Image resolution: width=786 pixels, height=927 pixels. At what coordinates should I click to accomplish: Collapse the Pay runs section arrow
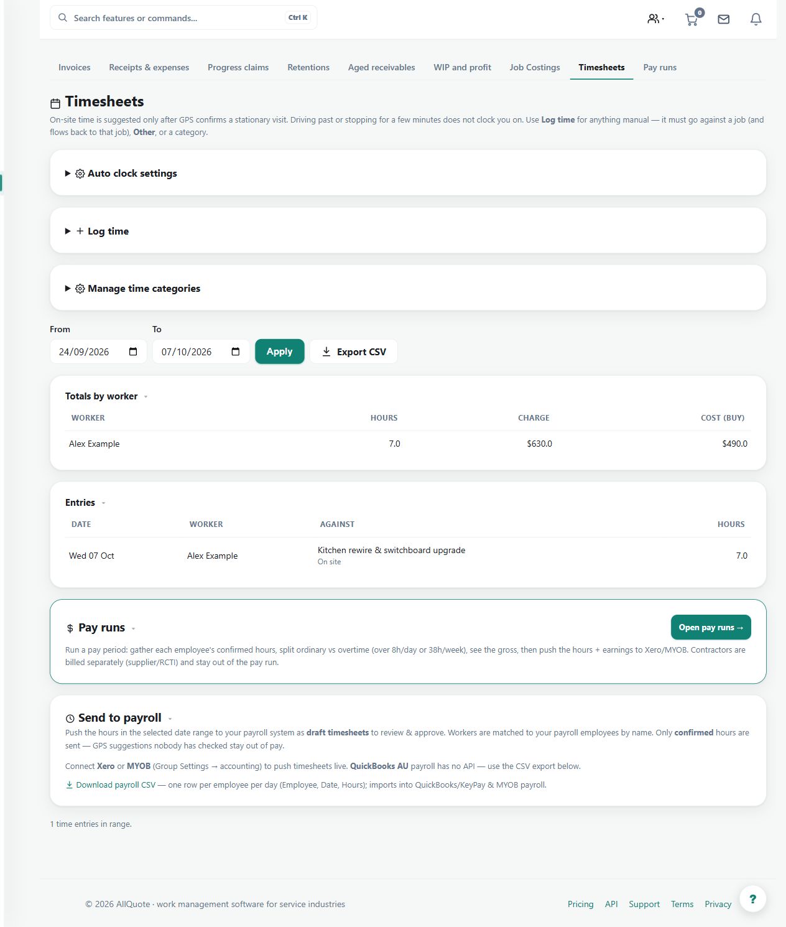[133, 628]
